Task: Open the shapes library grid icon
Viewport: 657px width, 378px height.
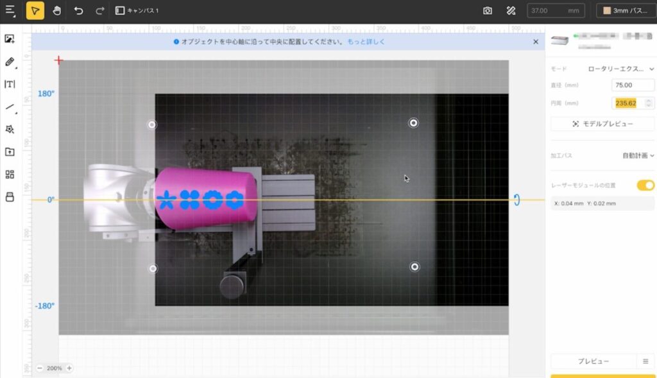Action: (10, 175)
